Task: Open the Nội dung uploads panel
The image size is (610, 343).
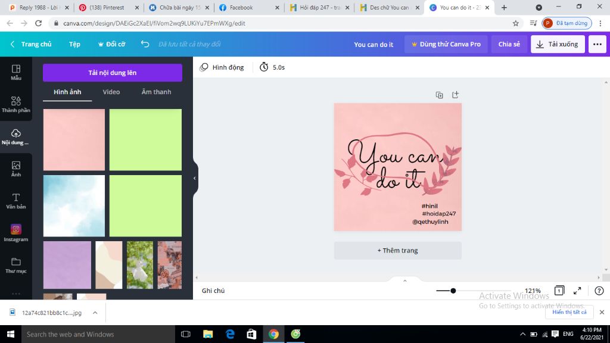Action: point(16,137)
